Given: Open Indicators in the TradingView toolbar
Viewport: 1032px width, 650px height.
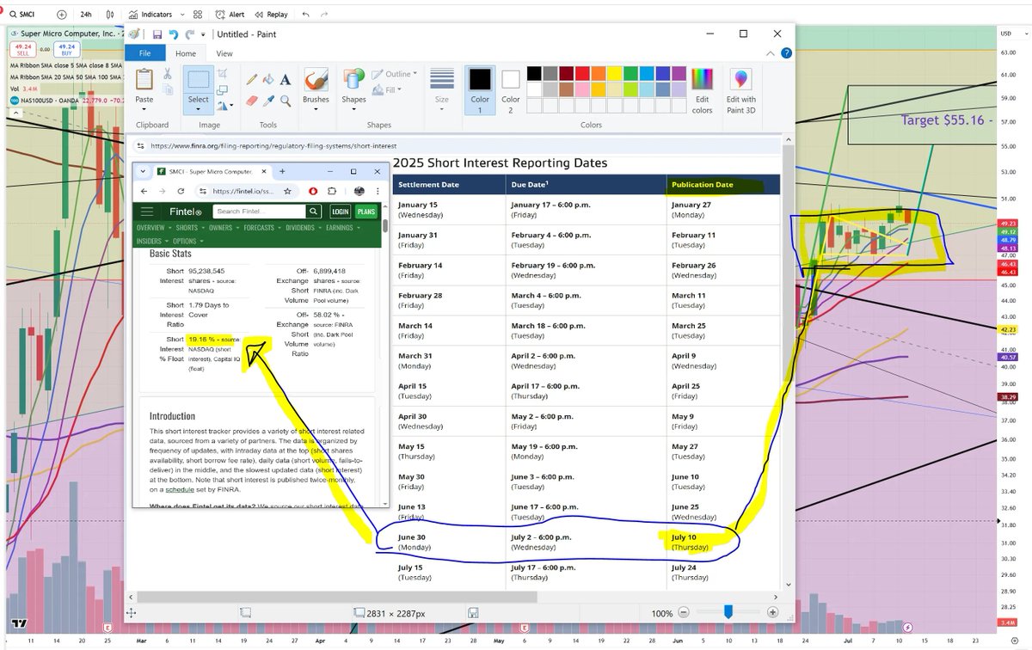Looking at the screenshot, I should coord(151,15).
